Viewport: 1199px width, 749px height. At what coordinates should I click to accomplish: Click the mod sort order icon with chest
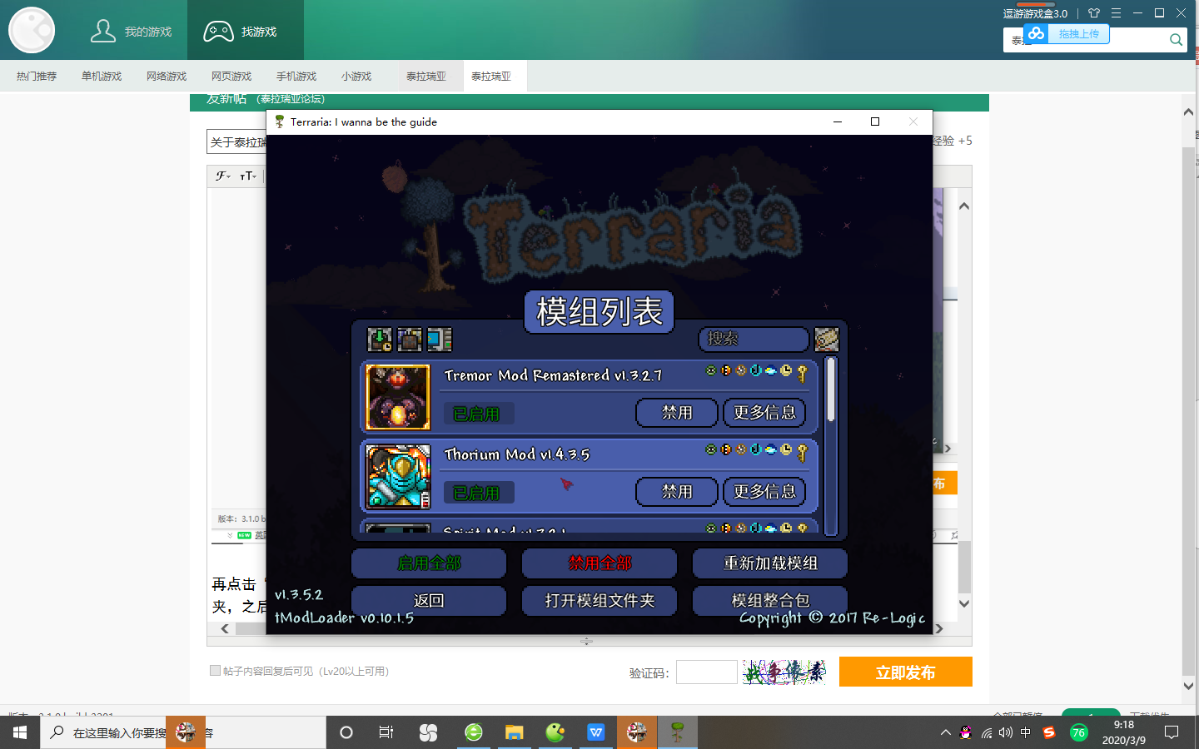click(410, 339)
